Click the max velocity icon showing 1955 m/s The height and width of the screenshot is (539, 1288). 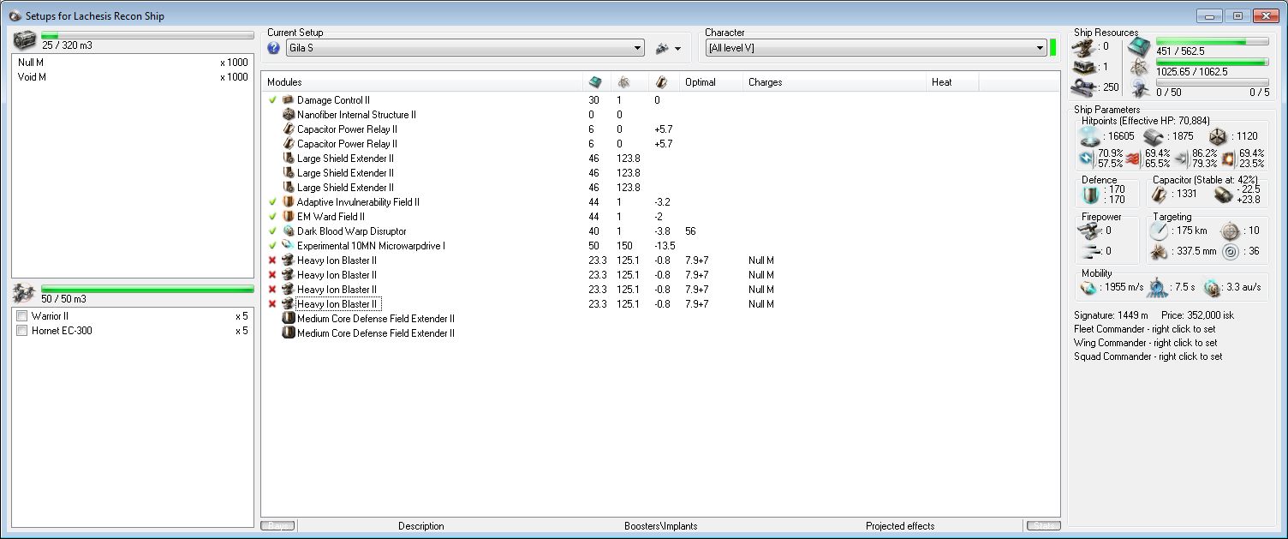[x=1088, y=288]
